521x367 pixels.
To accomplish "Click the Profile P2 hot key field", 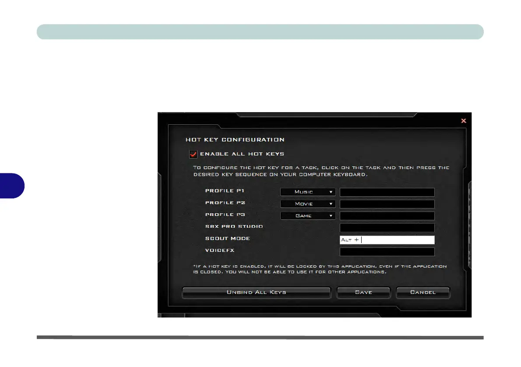I will tap(387, 204).
